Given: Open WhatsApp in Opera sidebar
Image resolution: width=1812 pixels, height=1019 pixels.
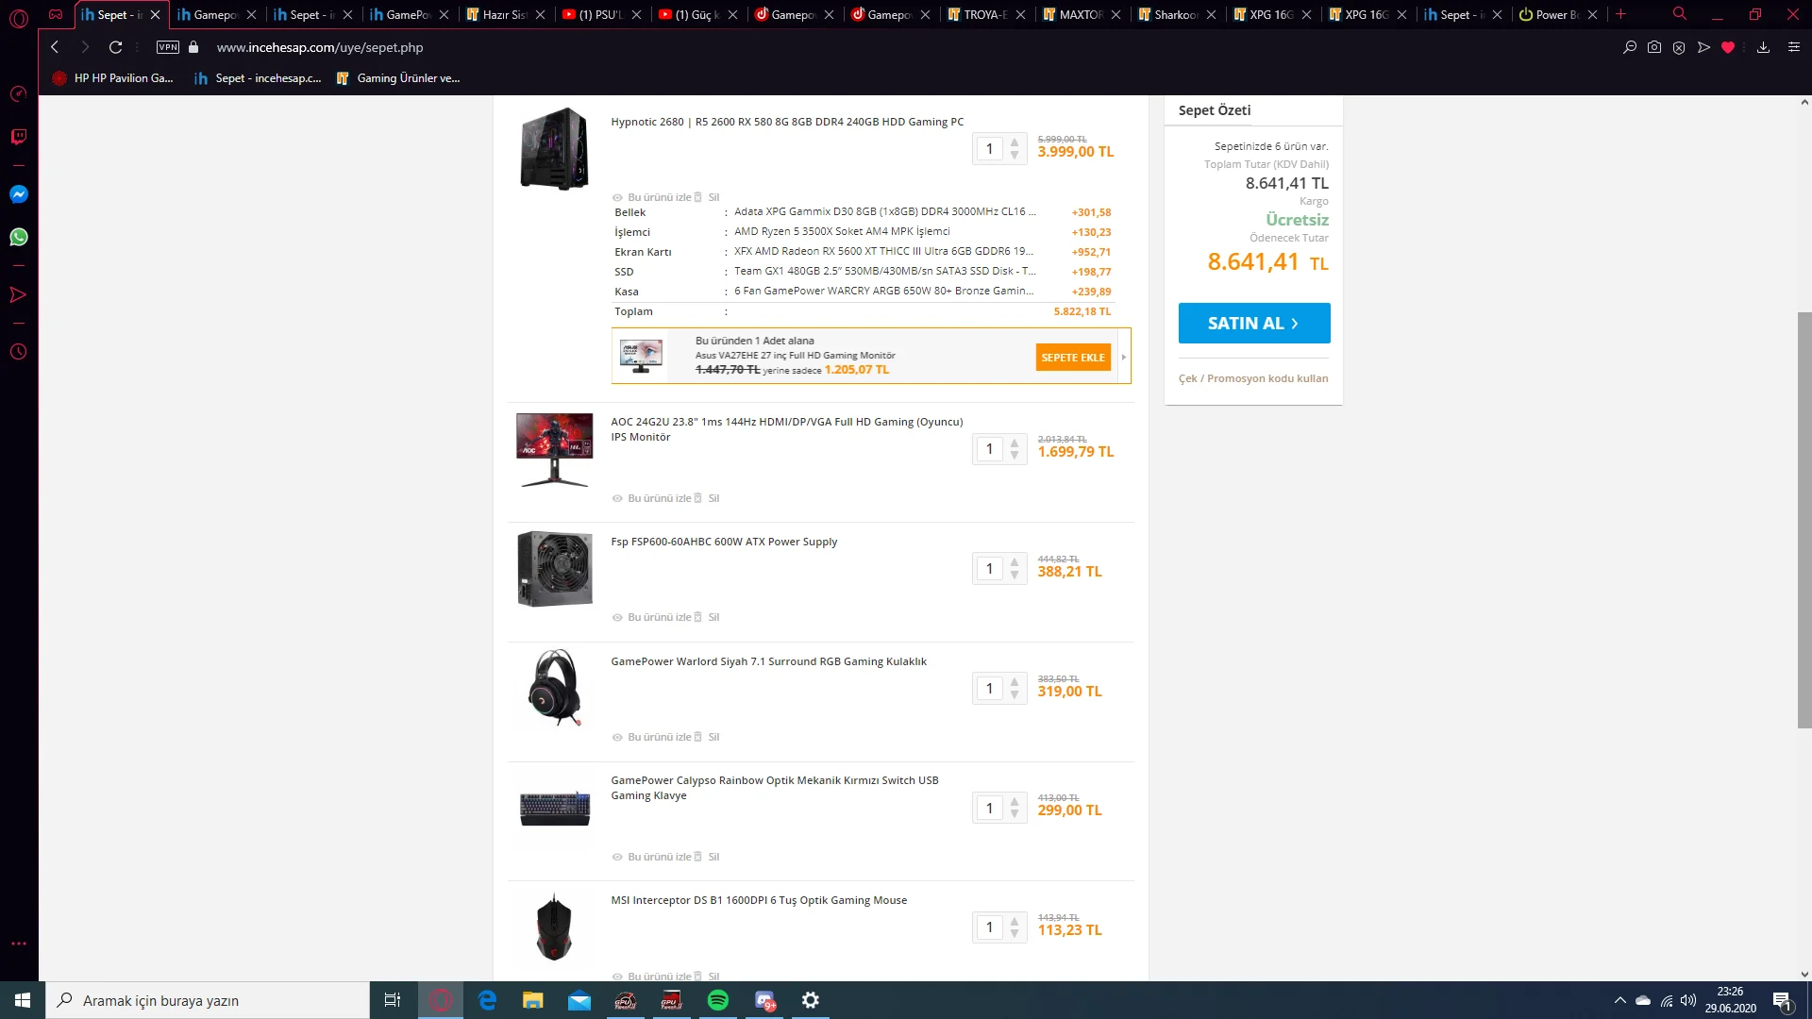Looking at the screenshot, I should [x=18, y=237].
